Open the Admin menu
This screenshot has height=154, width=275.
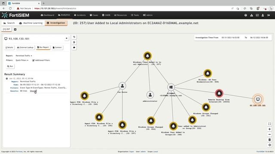[148, 15]
